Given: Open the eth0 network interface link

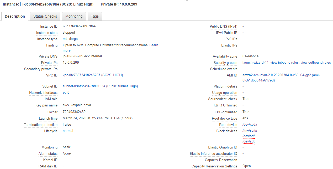Looking at the screenshot, I should click(66, 93).
